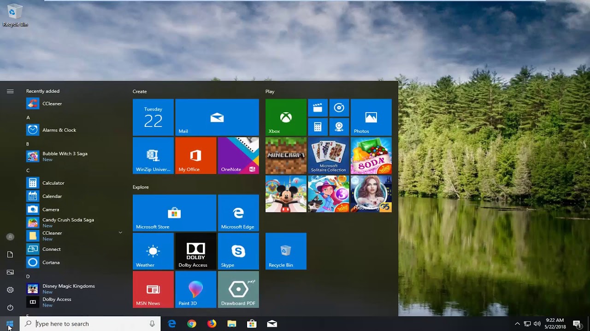The height and width of the screenshot is (331, 590).
Task: Click the Start button on taskbar
Action: click(10, 324)
